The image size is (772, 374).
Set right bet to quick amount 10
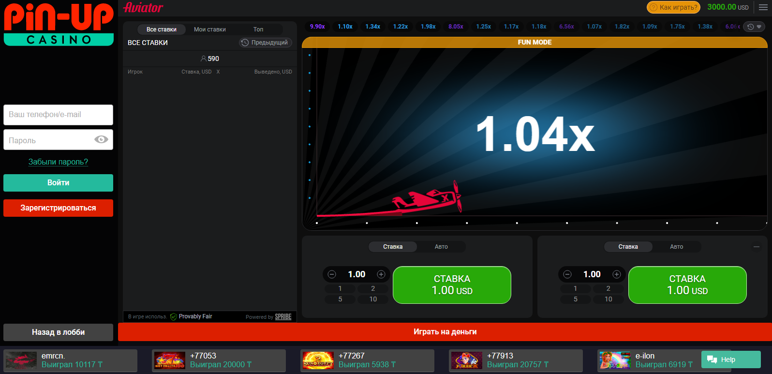click(x=608, y=299)
